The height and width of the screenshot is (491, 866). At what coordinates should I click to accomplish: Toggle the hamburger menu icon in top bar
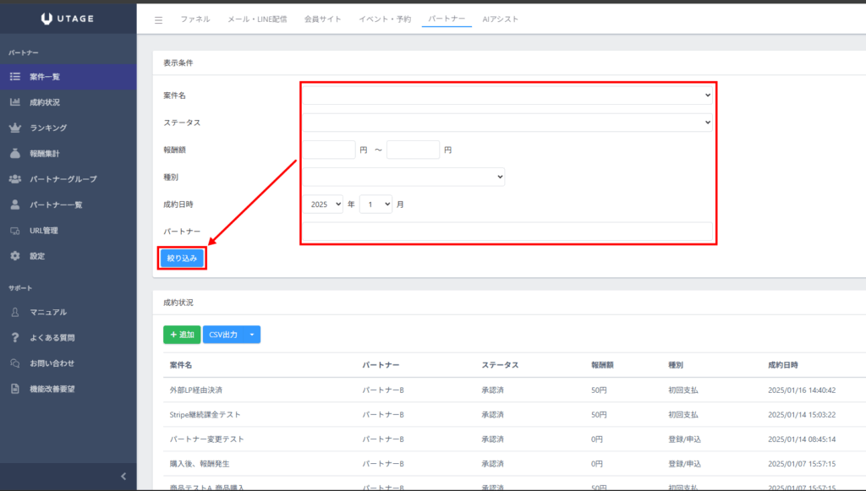tap(158, 19)
